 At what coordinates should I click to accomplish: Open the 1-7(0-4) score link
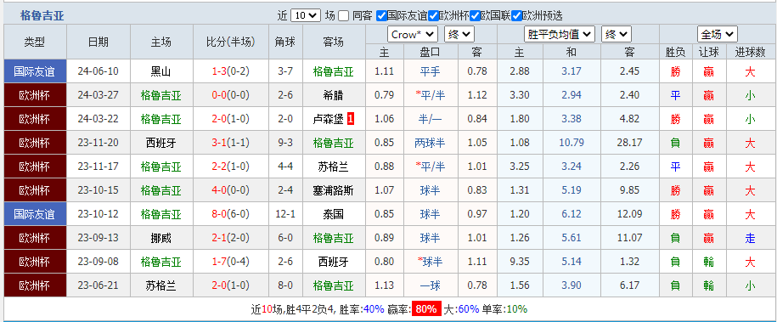tap(230, 262)
